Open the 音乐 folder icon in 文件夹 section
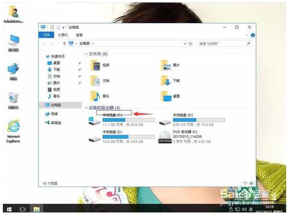This screenshot has height=213, width=289. (95, 96)
